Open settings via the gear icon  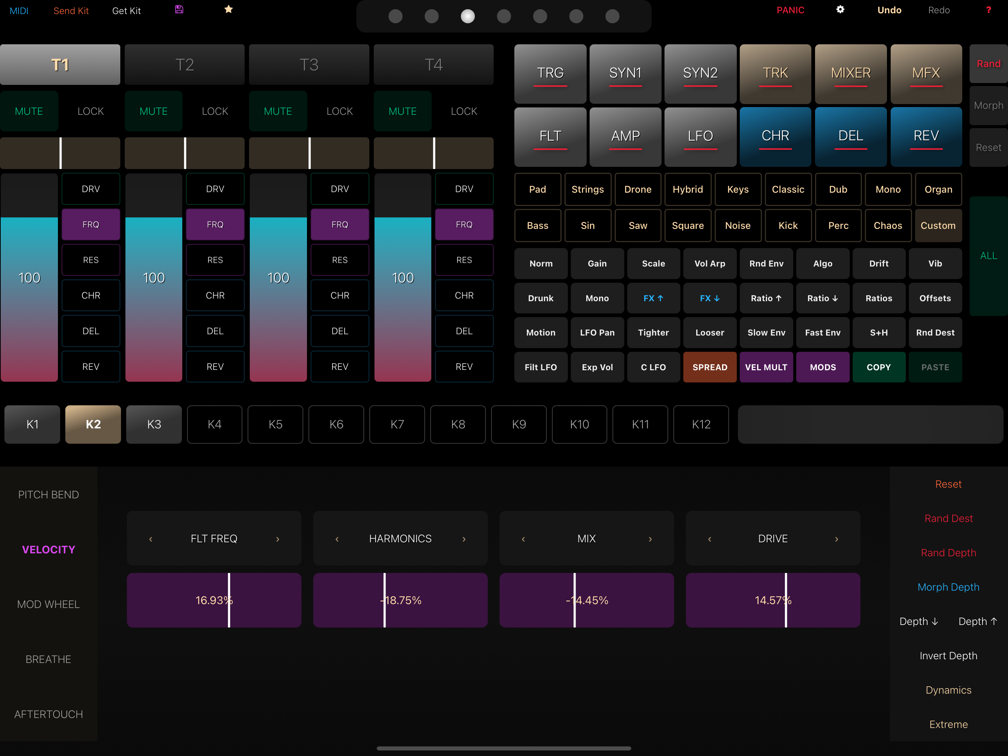840,10
